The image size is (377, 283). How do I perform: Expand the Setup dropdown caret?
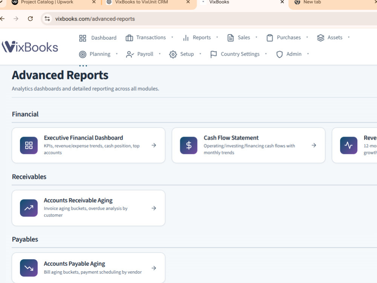tap(200, 54)
